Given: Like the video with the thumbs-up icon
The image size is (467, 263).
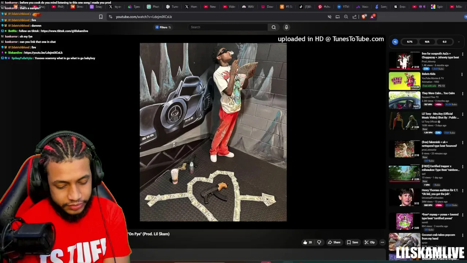Looking at the screenshot, I should 305,242.
